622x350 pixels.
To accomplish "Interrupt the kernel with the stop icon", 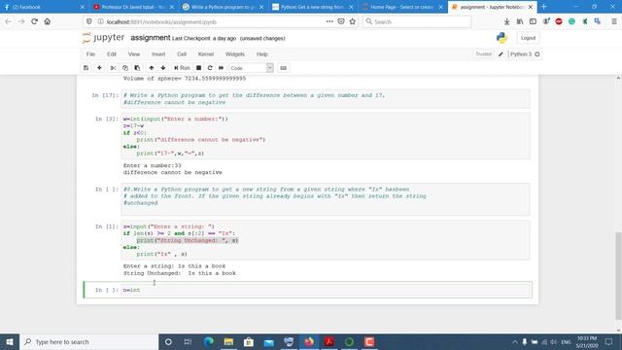I will [x=198, y=68].
